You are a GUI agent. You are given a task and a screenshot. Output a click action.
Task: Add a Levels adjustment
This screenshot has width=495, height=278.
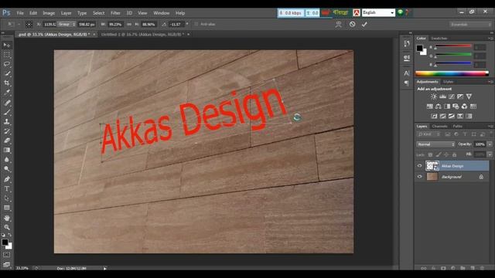pos(443,97)
